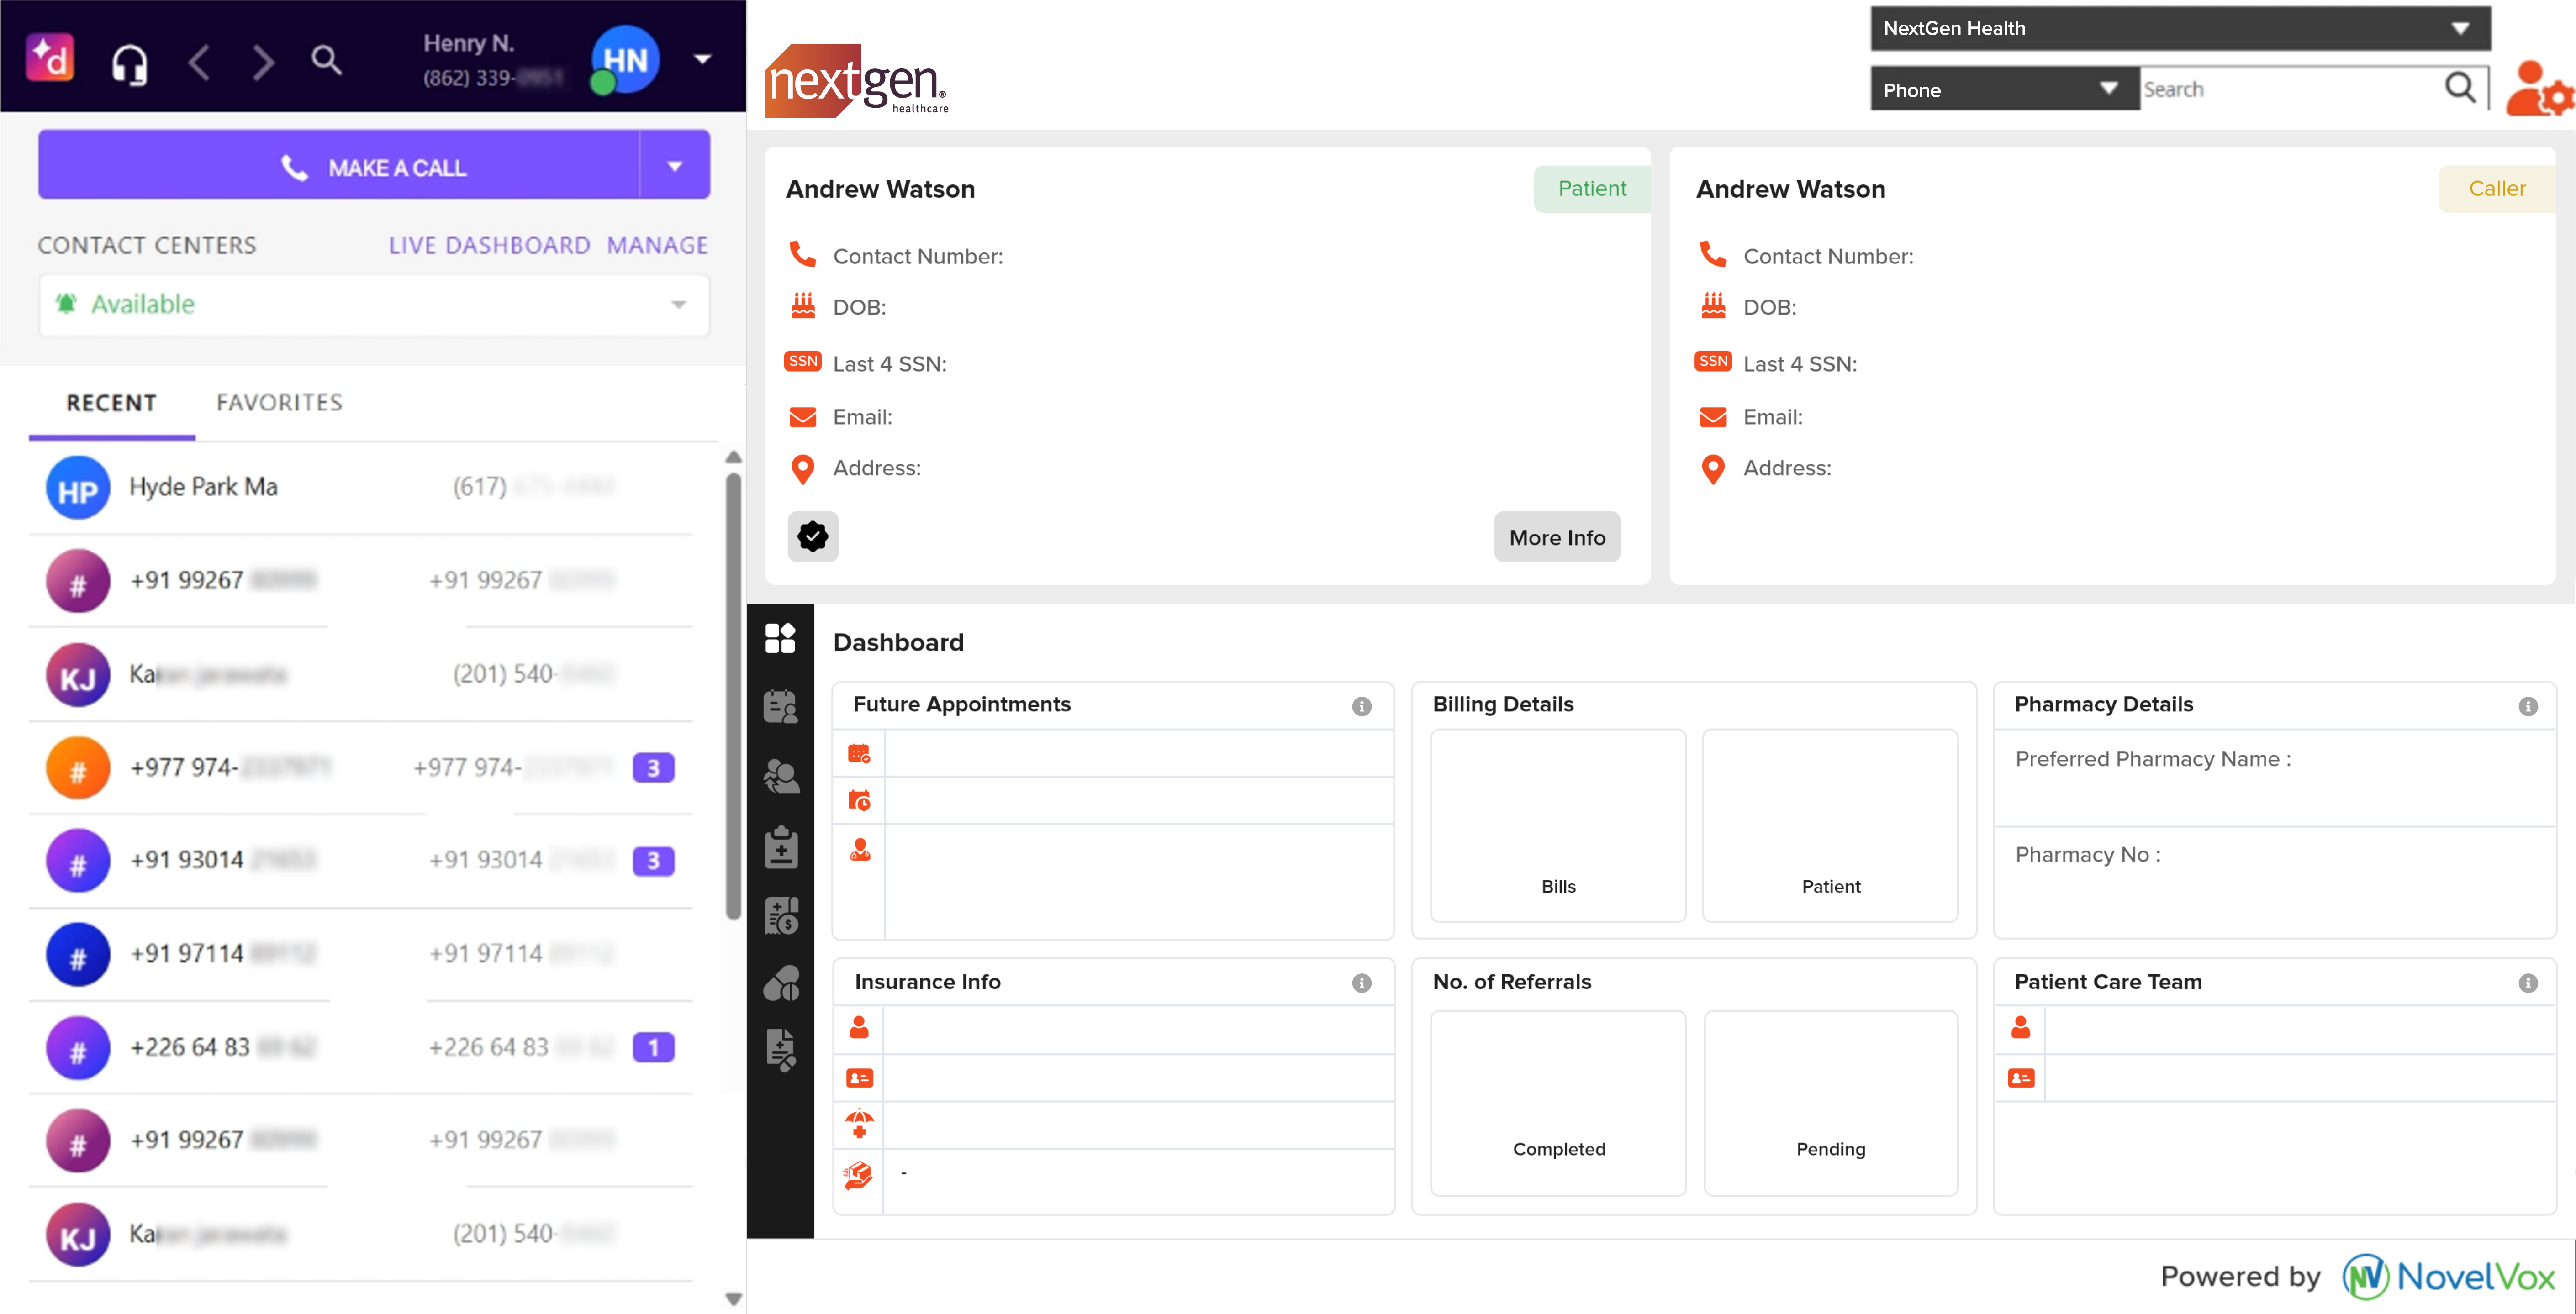Viewport: 2576px width, 1314px height.
Task: Expand the Henry N. profile dropdown arrow
Action: [703, 59]
